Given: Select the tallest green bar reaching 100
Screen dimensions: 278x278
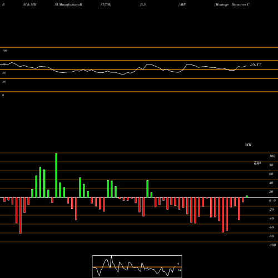Looking at the screenshot, I should point(56,175).
